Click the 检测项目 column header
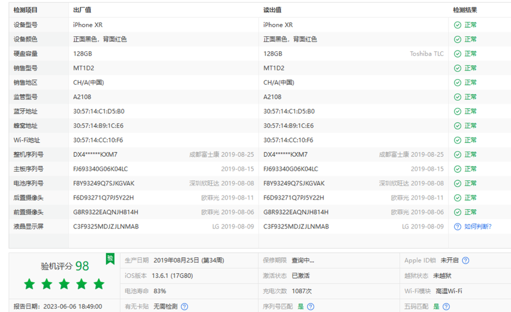 26,10
